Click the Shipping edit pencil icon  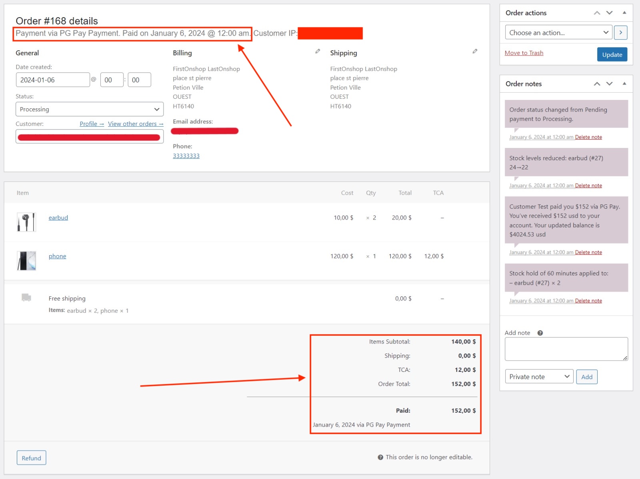475,51
